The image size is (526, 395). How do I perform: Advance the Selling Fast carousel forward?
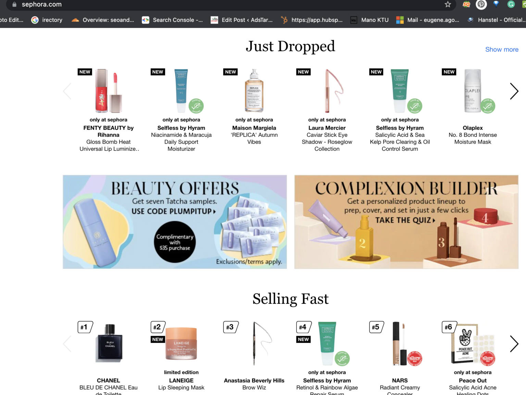point(514,344)
